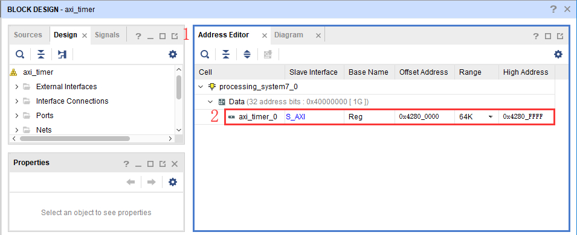
Task: Expand all rows in the Address Editor toolbar
Action: point(247,54)
